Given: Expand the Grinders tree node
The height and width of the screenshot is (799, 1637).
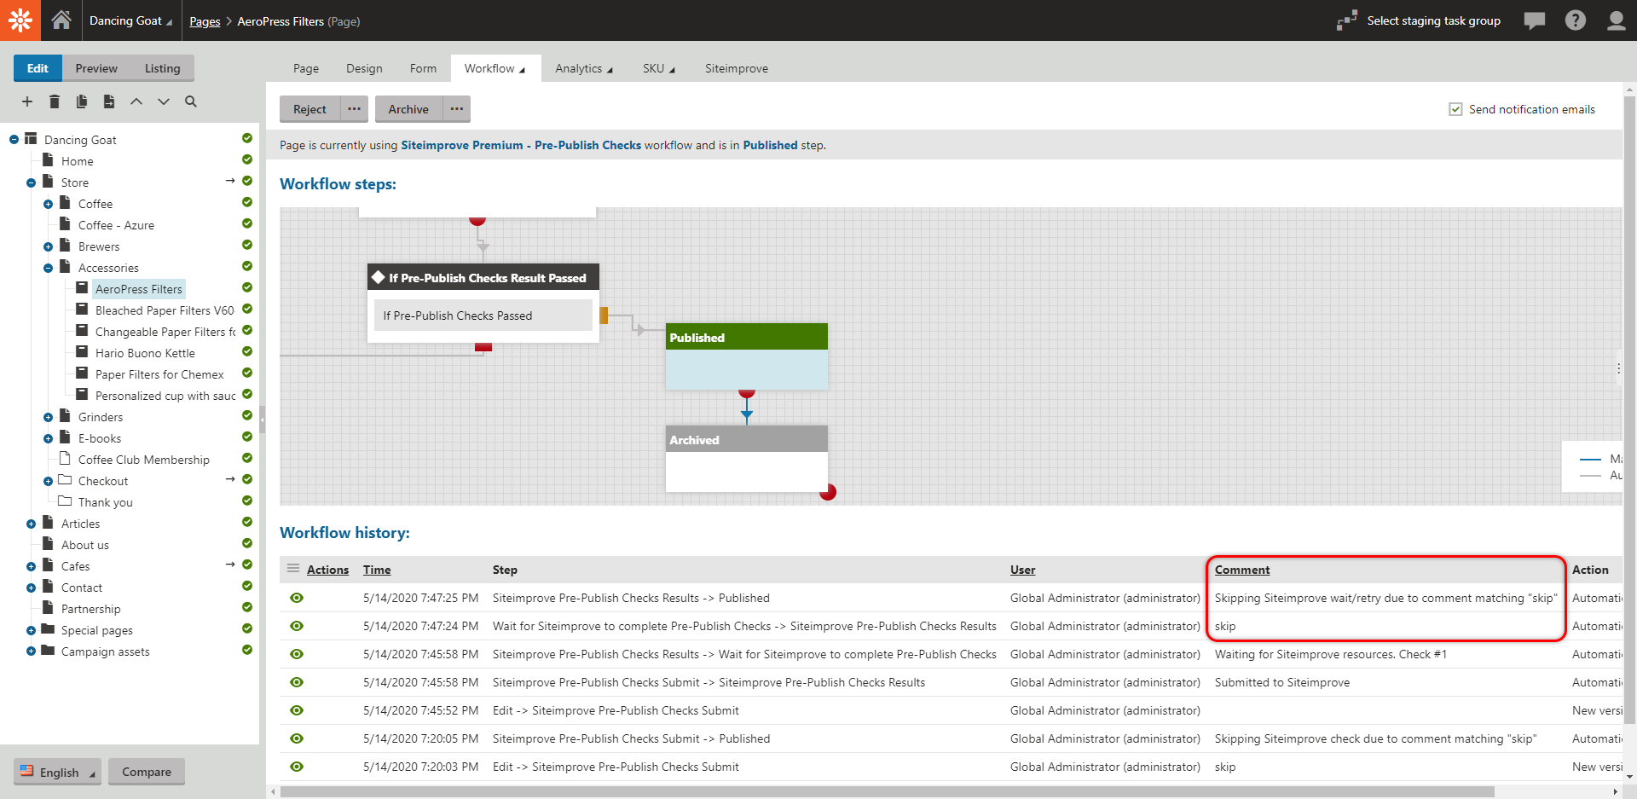Looking at the screenshot, I should pyautogui.click(x=48, y=417).
